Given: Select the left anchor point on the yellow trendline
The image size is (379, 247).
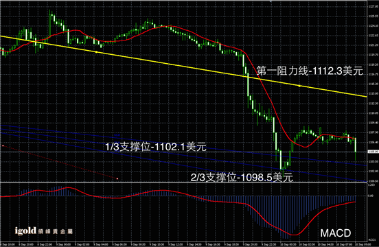Looking at the screenshot, I should click(96, 52).
